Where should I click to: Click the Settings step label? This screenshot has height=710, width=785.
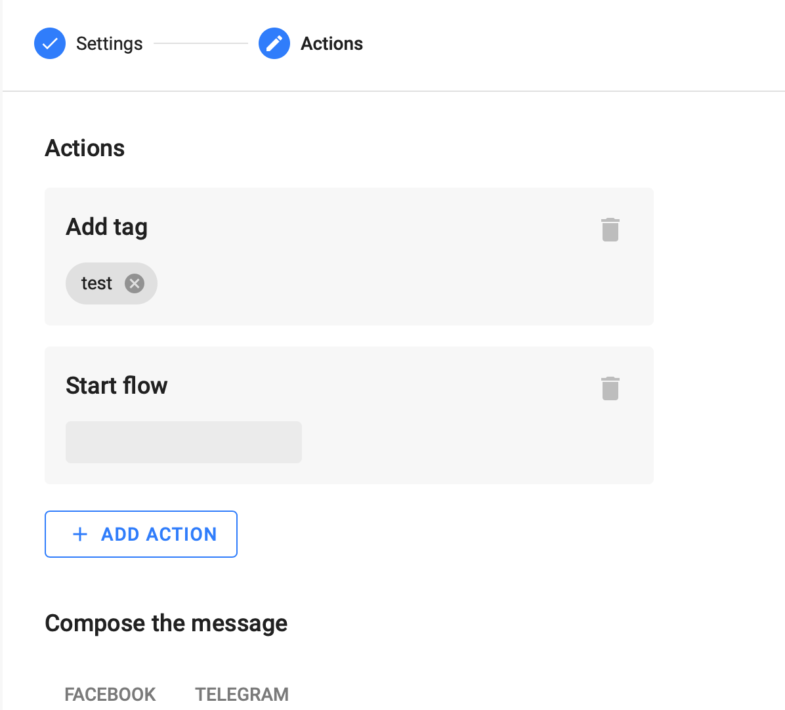click(x=109, y=43)
